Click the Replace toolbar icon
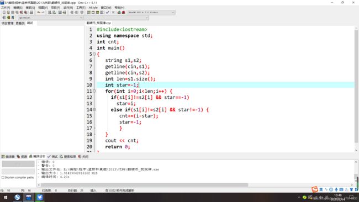This screenshot has height=202, width=359. coord(54,12)
